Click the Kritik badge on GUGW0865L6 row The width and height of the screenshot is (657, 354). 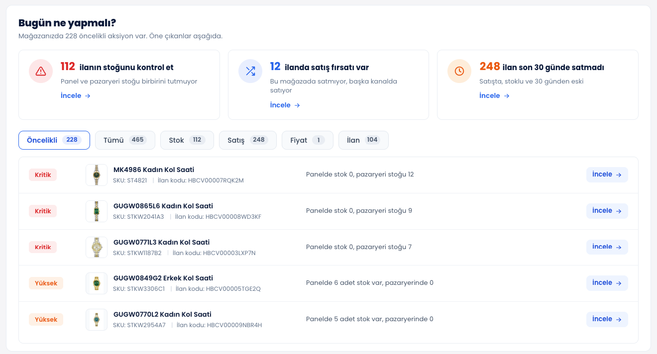[43, 211]
